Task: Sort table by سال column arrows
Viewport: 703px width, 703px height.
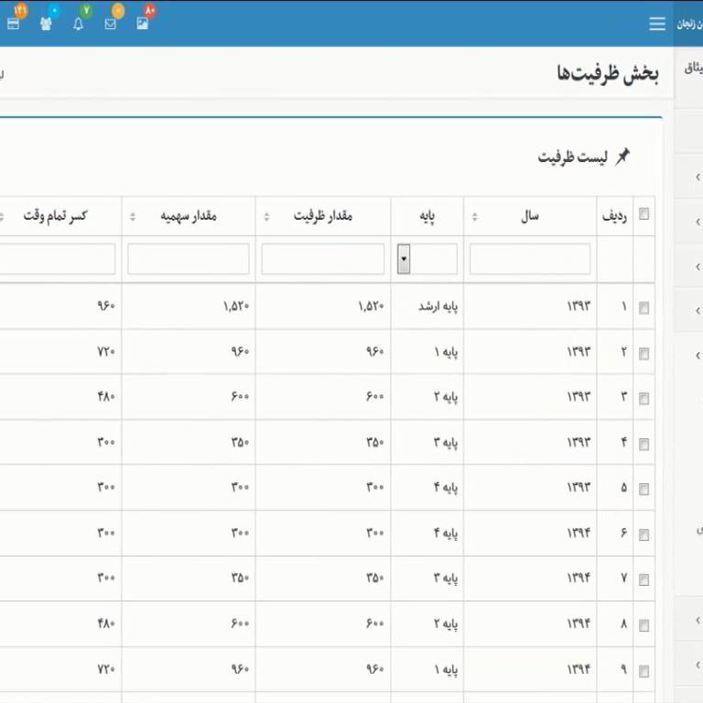Action: (474, 217)
